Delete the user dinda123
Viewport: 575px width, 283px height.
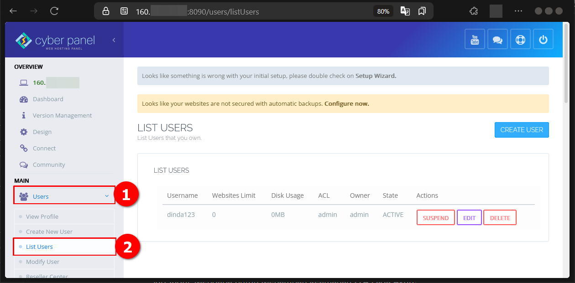pyautogui.click(x=500, y=218)
